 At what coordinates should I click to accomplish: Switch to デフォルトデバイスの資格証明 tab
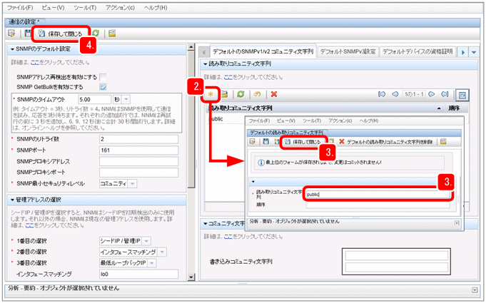pos(417,51)
